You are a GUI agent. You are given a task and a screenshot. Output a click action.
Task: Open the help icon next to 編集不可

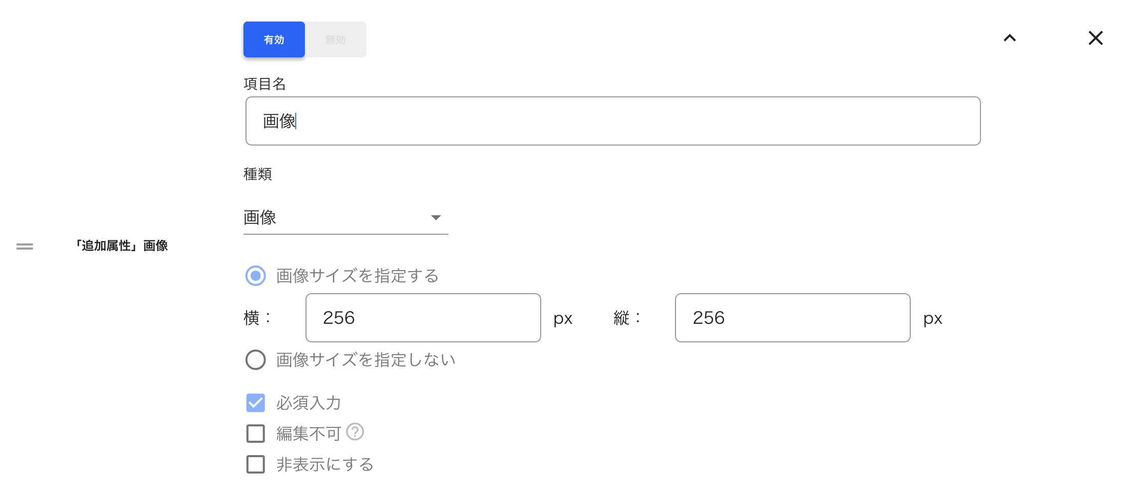pos(355,432)
